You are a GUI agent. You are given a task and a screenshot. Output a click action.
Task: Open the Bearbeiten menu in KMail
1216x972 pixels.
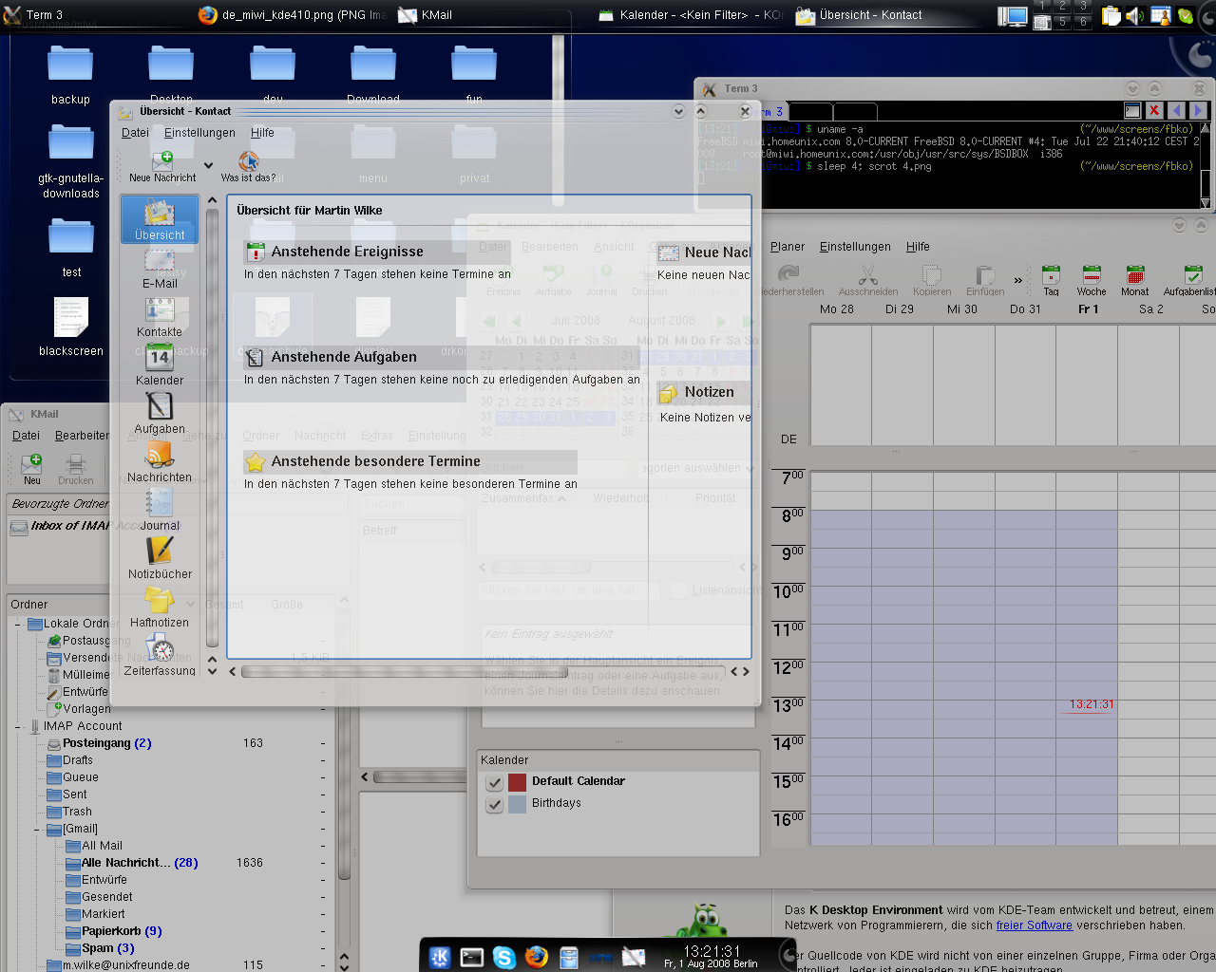click(x=82, y=436)
